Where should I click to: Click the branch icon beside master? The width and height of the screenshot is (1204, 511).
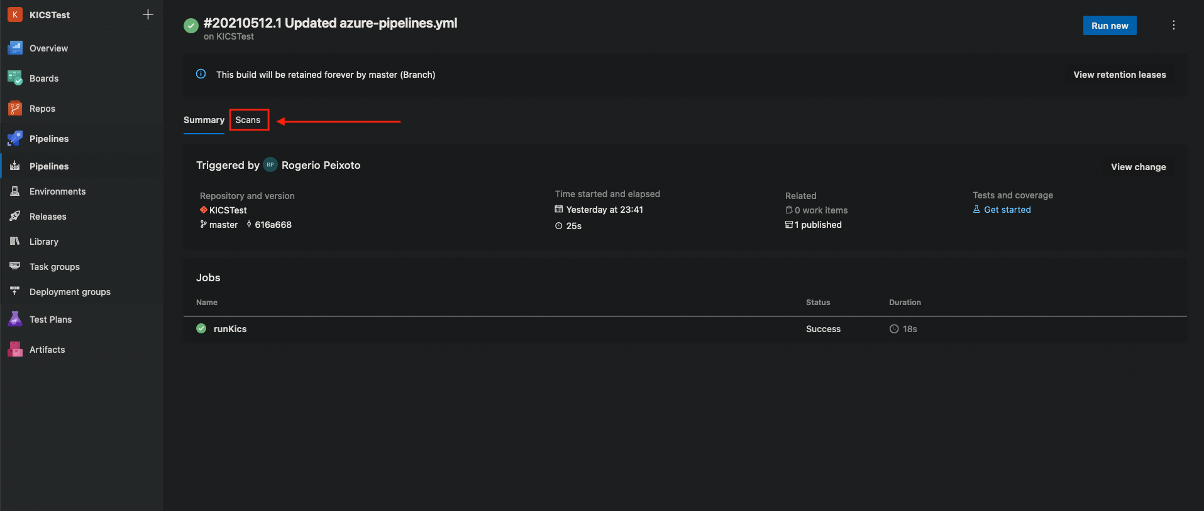coord(203,224)
